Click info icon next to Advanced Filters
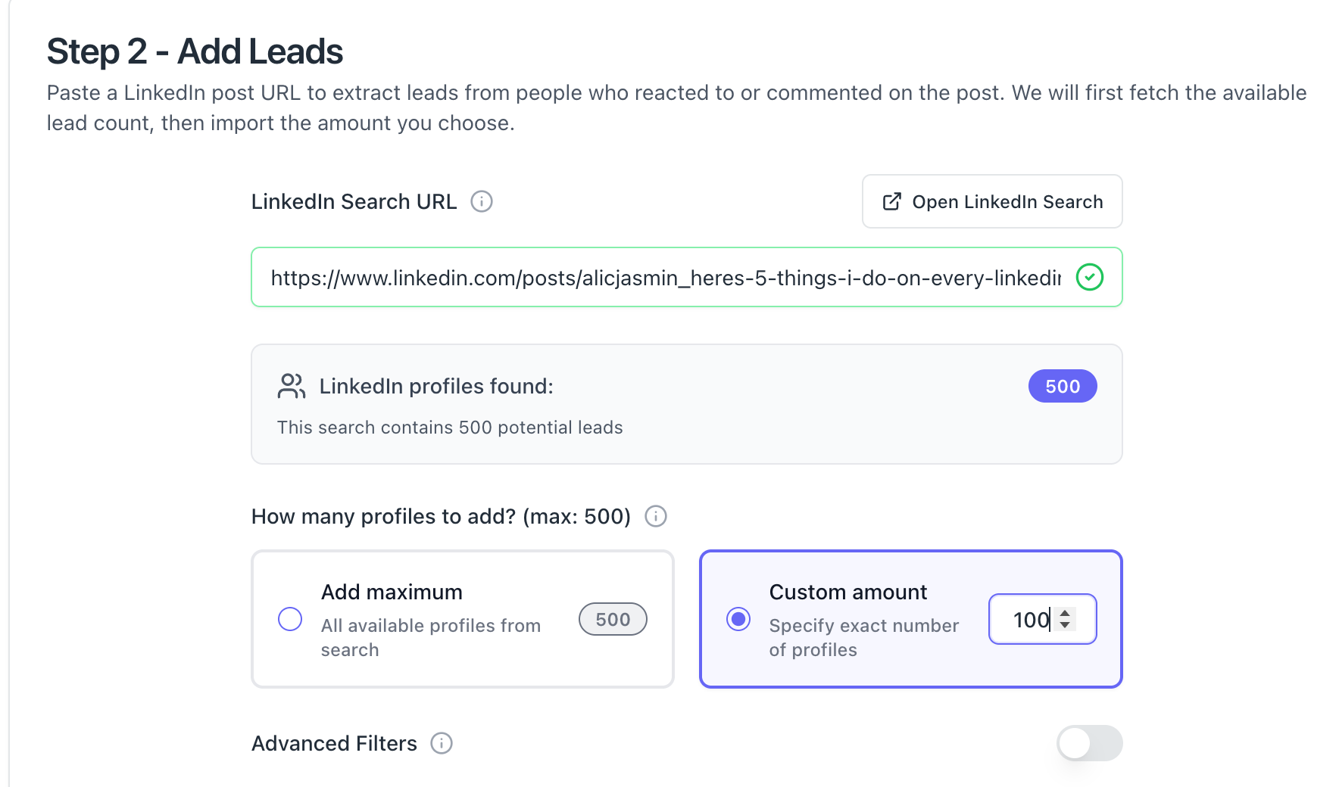 tap(442, 743)
